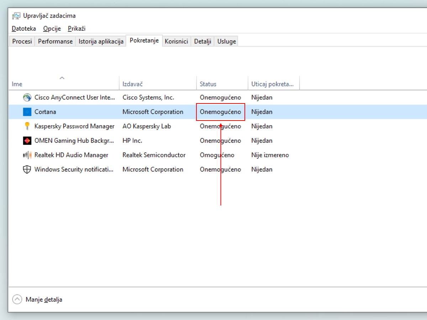Click the Manje detalja button
This screenshot has width=427, height=320.
click(x=44, y=299)
